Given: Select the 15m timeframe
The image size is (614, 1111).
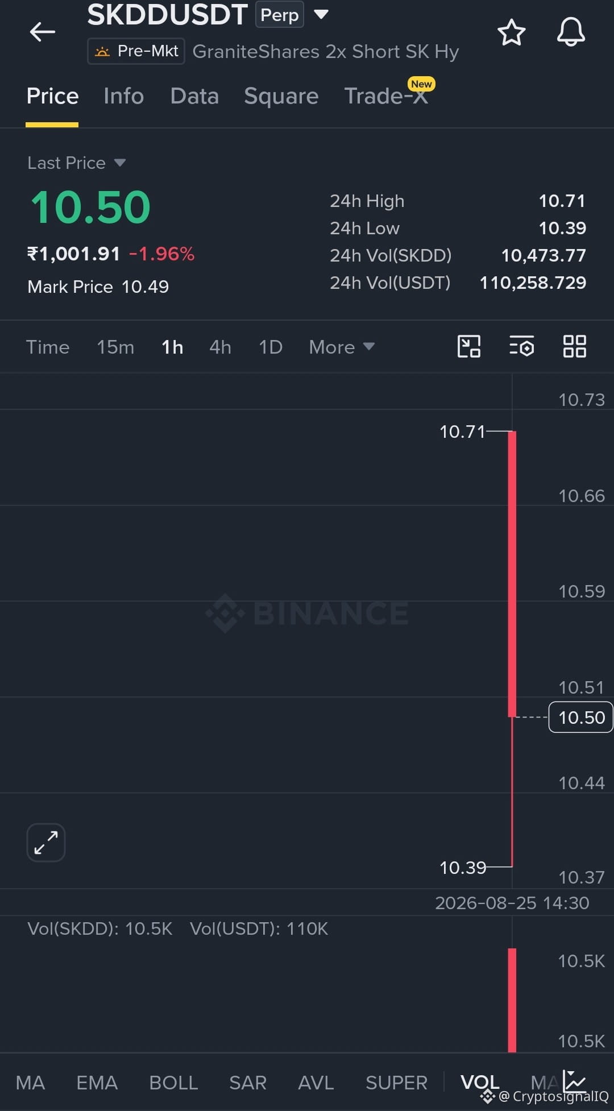Looking at the screenshot, I should (115, 347).
